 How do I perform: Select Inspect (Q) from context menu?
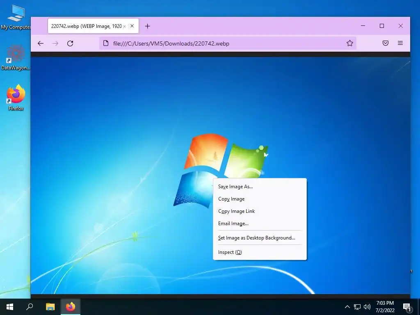point(260,252)
